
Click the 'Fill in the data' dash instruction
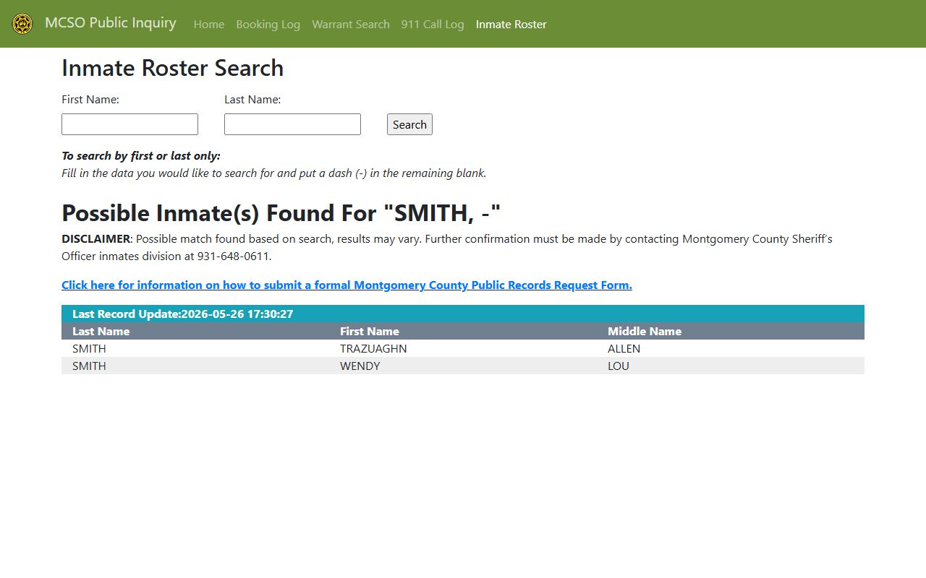pyautogui.click(x=273, y=173)
